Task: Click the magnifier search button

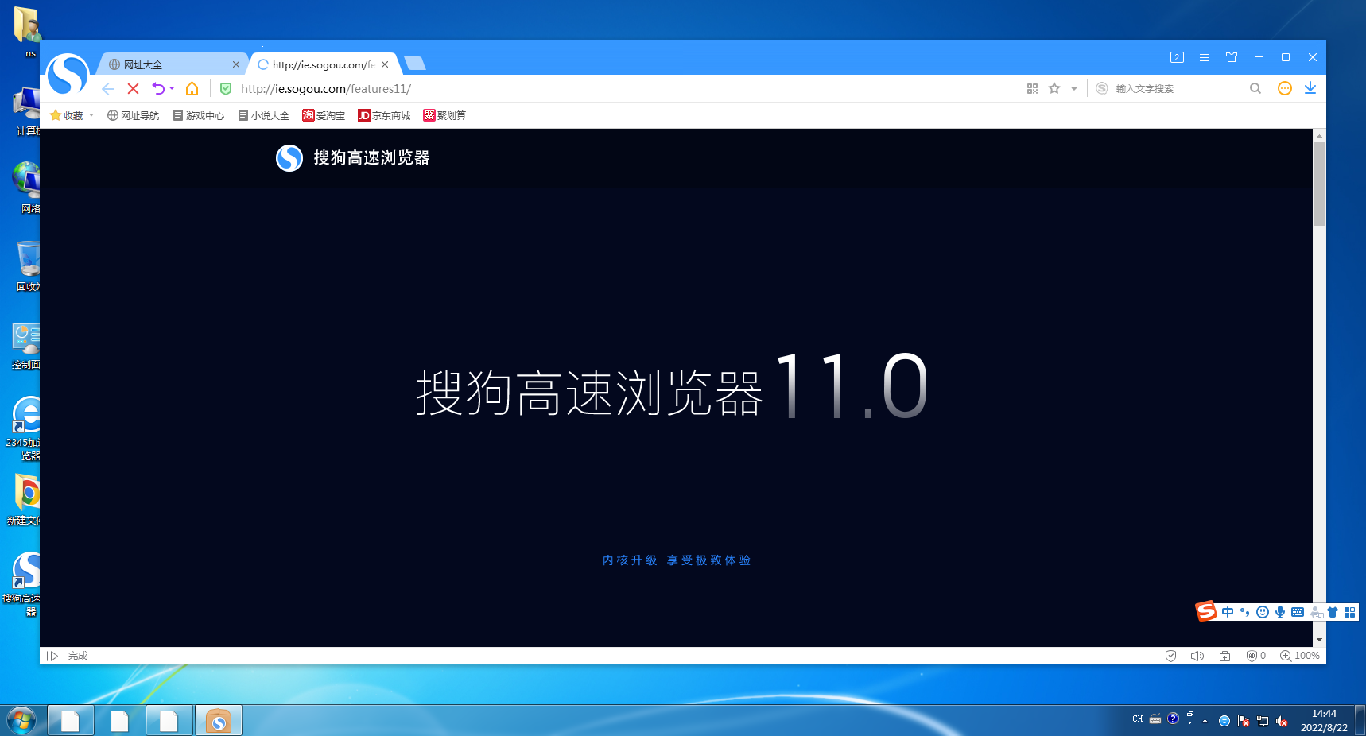Action: pyautogui.click(x=1255, y=89)
